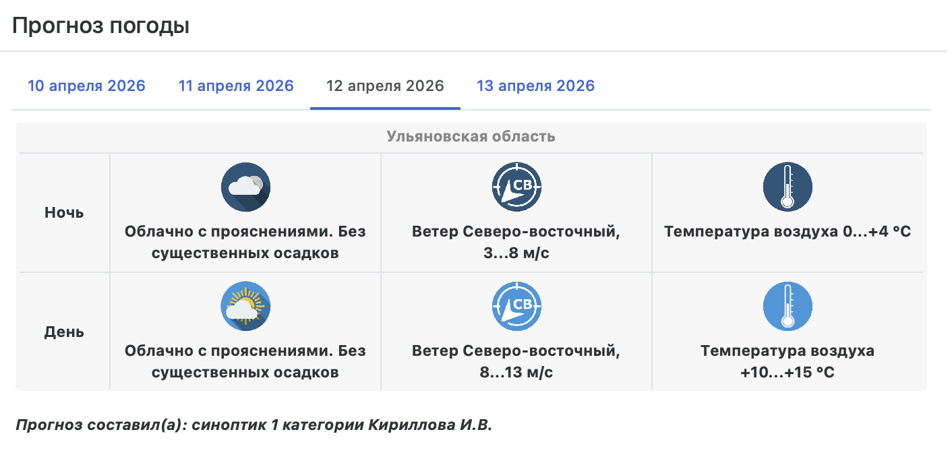Click the Ульяновская область region header

pos(471,137)
